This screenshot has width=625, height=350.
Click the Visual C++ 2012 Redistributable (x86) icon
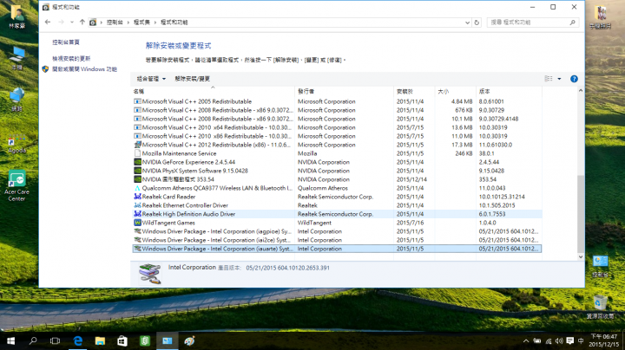(137, 145)
